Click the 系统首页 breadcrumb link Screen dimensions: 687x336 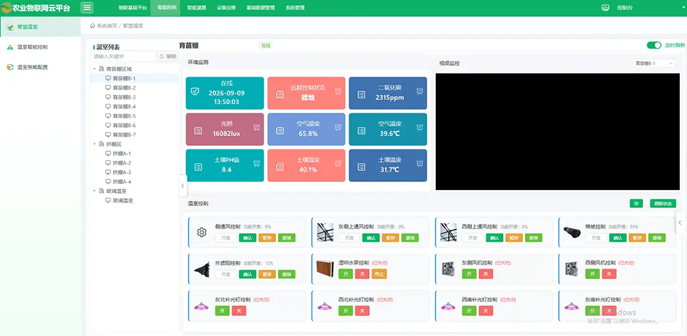point(107,26)
